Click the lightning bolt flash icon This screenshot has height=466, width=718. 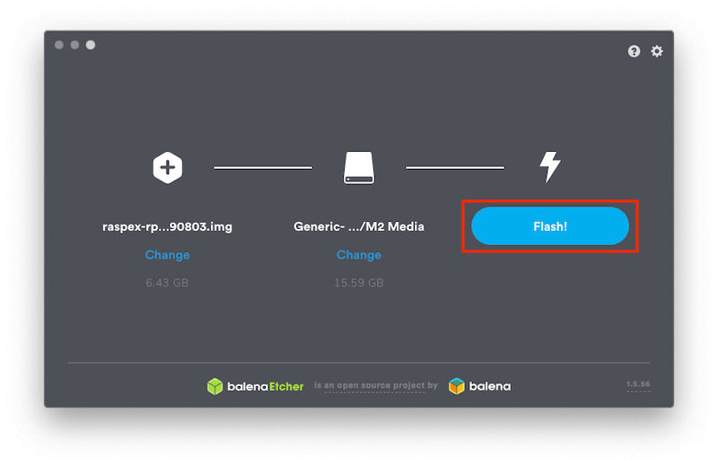click(550, 167)
